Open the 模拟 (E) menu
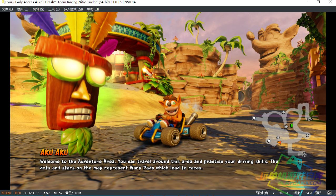336x196 pixels. point(23,9)
